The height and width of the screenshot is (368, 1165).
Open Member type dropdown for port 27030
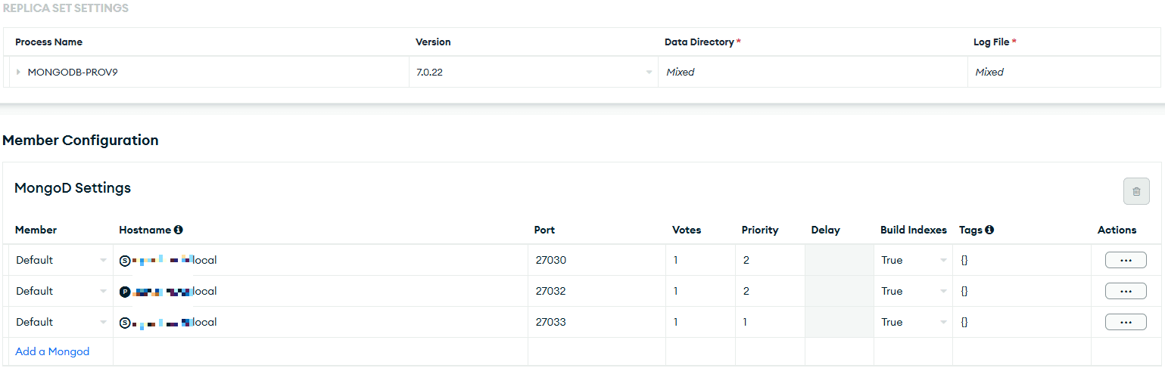point(102,260)
